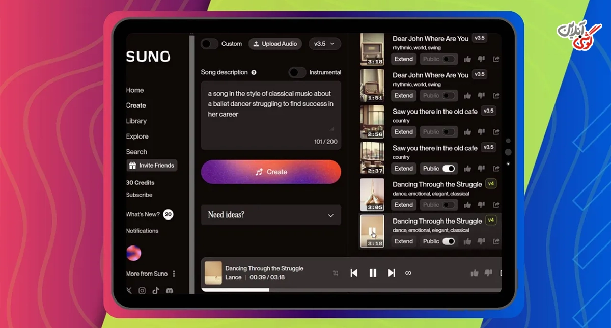The height and width of the screenshot is (328, 611).
Task: Seek within the player progress bar
Action: 351,290
